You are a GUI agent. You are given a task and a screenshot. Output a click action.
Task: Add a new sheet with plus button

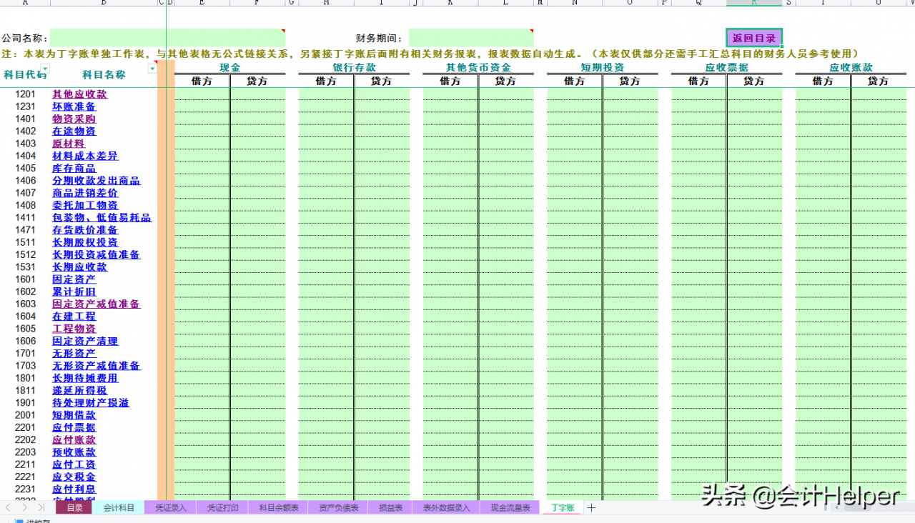(591, 508)
